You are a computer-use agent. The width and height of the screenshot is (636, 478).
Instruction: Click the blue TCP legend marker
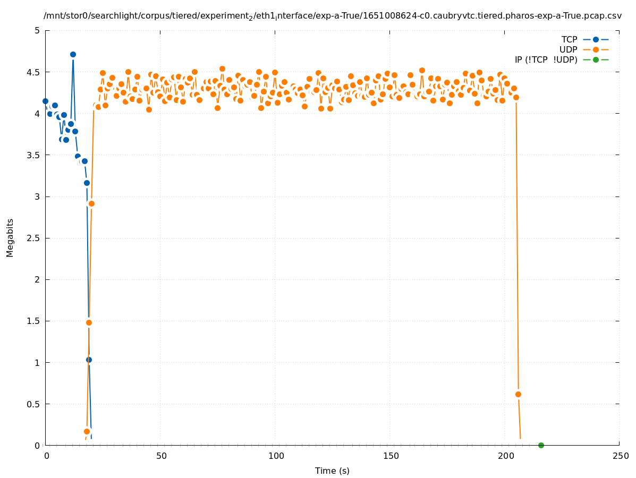point(596,39)
